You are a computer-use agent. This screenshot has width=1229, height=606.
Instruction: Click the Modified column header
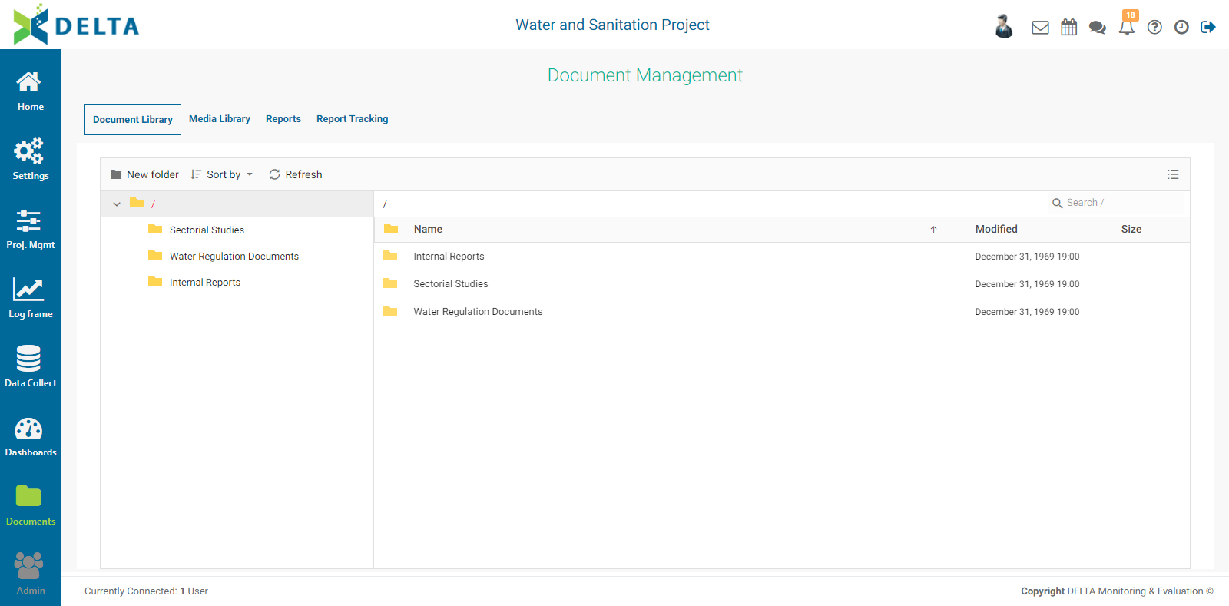click(996, 230)
